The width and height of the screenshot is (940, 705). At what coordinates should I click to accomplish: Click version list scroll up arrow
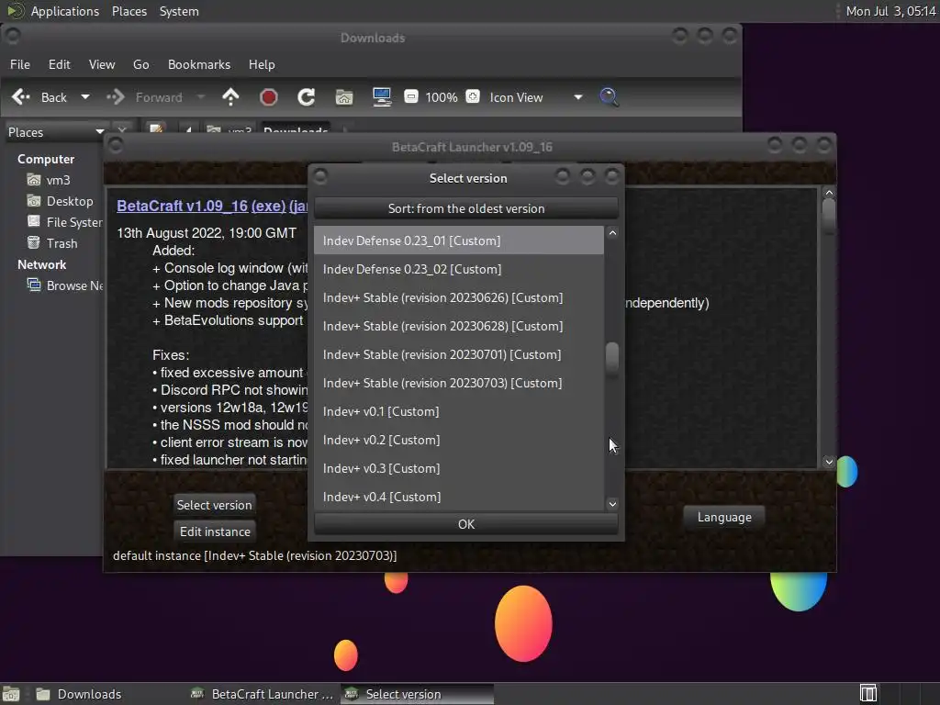point(612,232)
